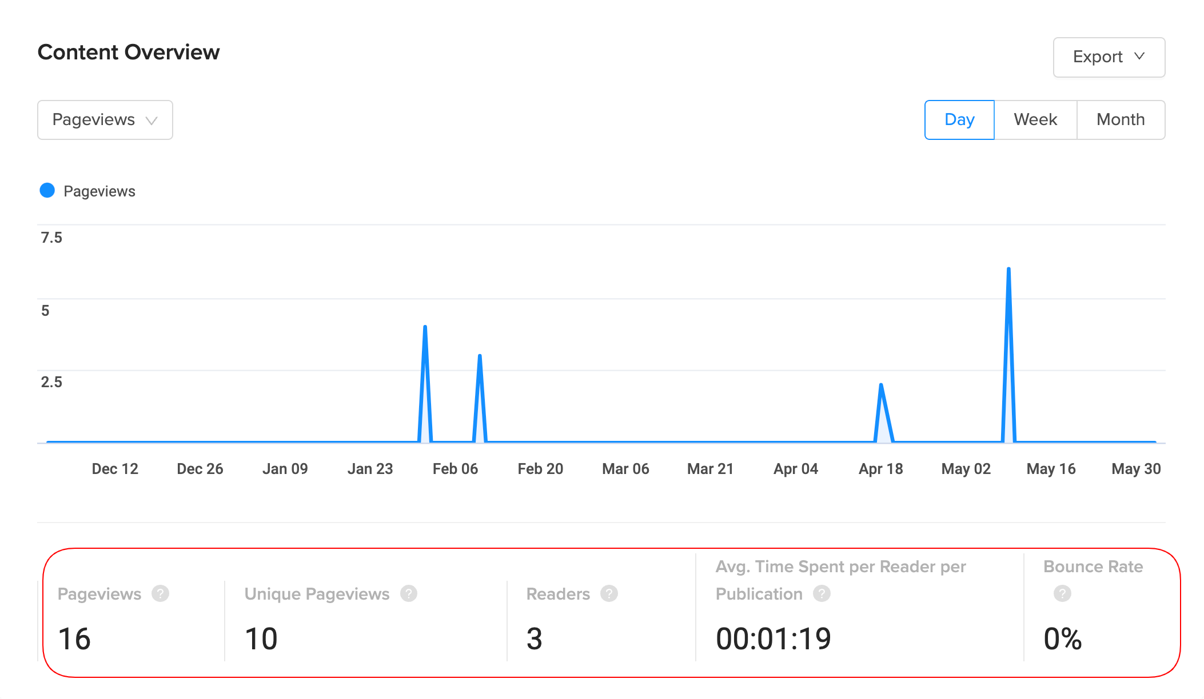Viewport: 1204px width, 699px height.
Task: Click the Pageviews legend label
Action: click(99, 191)
